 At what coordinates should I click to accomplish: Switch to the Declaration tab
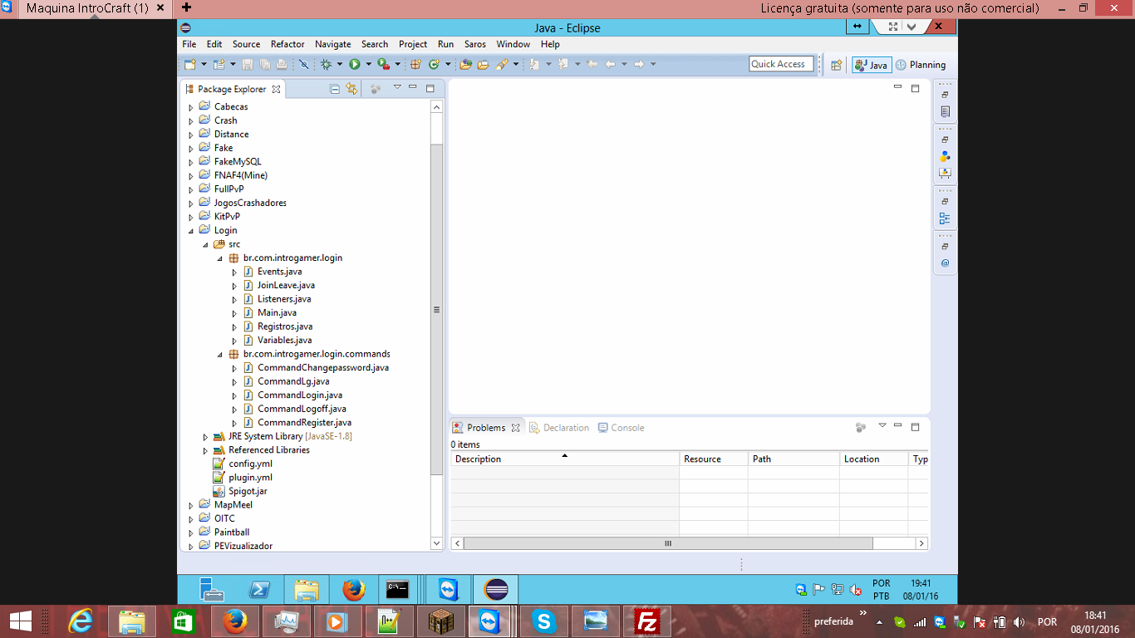pos(559,428)
